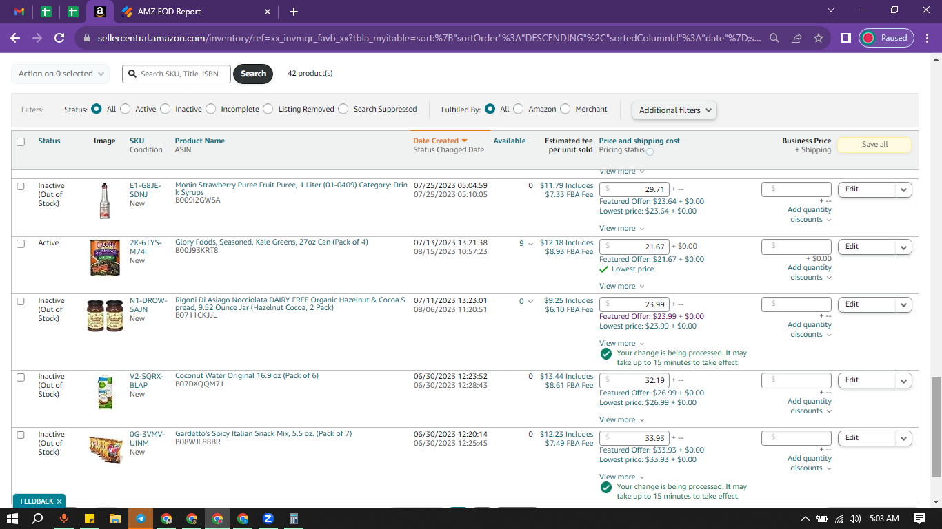The height and width of the screenshot is (529, 942).
Task: Open the Chrome three-dot menu
Action: (927, 38)
